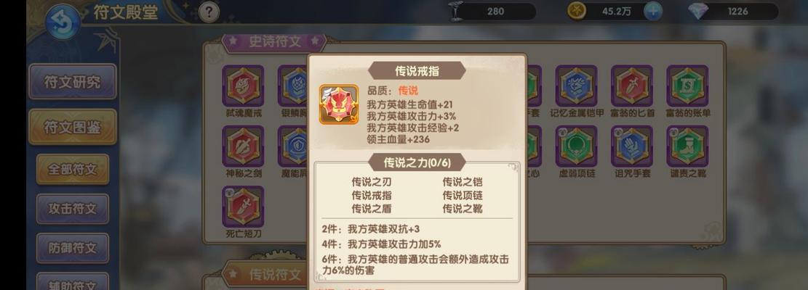This screenshot has height=290, width=808.
Task: Open the 符文图鉴 tab
Action: click(73, 127)
